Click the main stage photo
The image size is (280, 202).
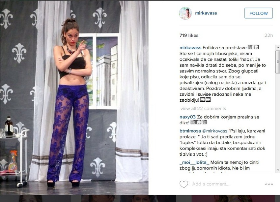pyautogui.click(x=74, y=97)
